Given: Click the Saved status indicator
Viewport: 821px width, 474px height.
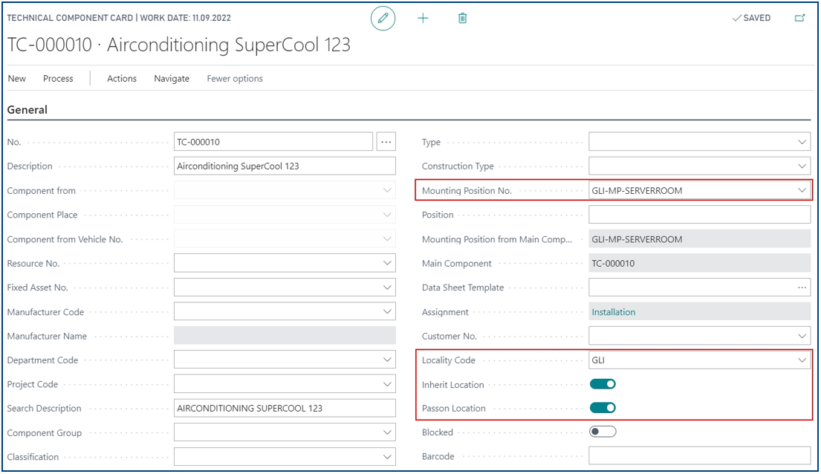Looking at the screenshot, I should (751, 18).
